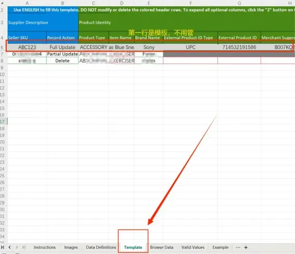Image resolution: width=295 pixels, height=254 pixels.
Task: Click the Seller SKU header cell
Action: (x=27, y=38)
